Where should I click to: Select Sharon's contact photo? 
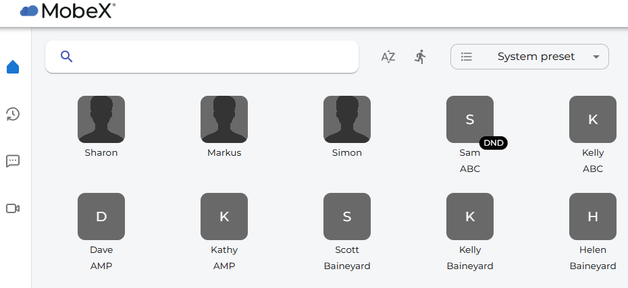[101, 119]
